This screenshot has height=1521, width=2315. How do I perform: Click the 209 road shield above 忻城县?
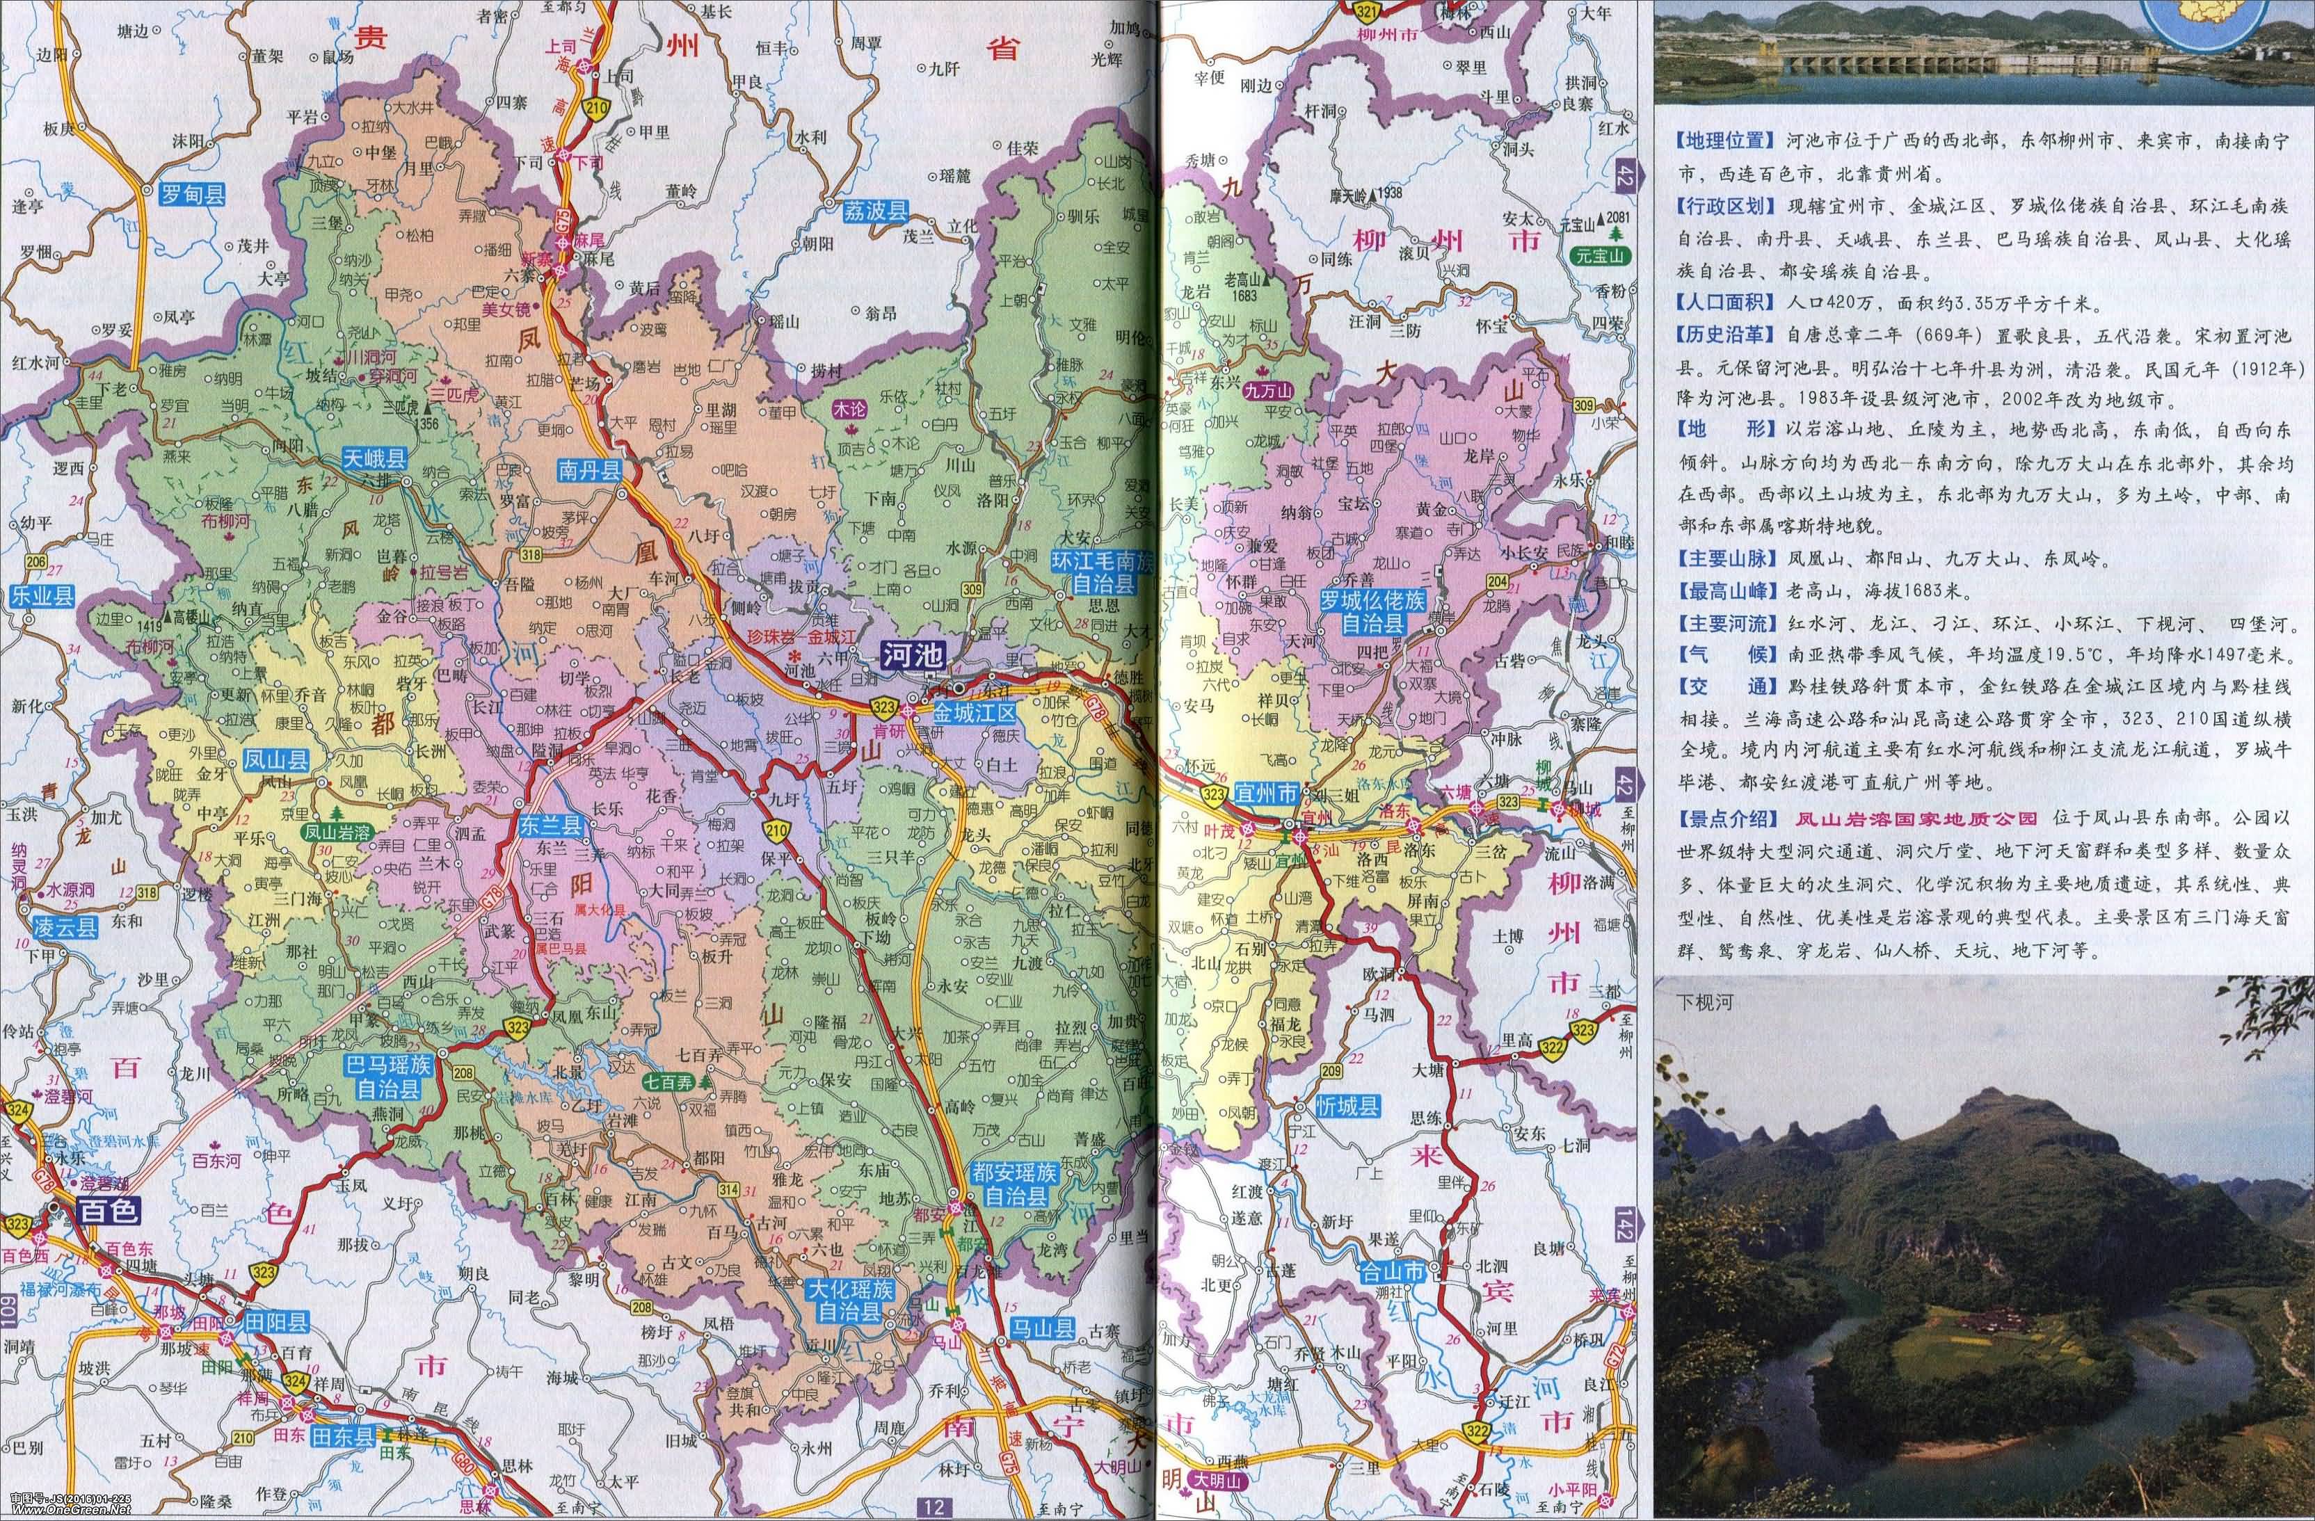[1331, 1072]
